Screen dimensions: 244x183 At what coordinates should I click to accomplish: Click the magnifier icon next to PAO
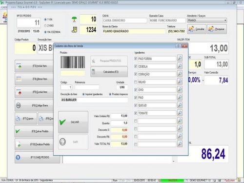pyautogui.click(x=180, y=97)
